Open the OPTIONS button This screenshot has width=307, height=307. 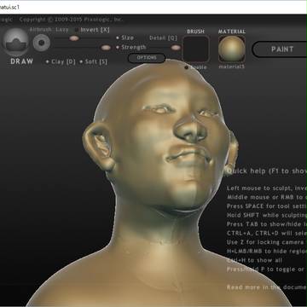click(x=147, y=58)
